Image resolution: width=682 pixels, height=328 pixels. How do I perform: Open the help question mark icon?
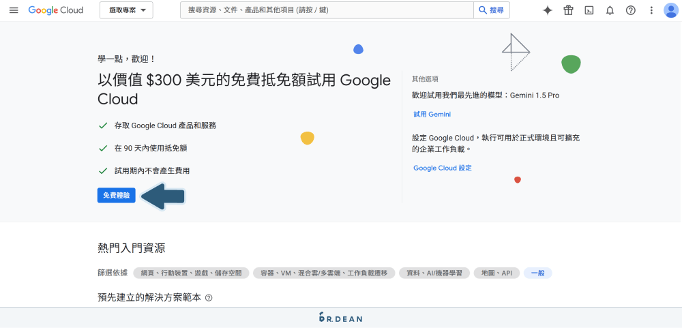631,10
